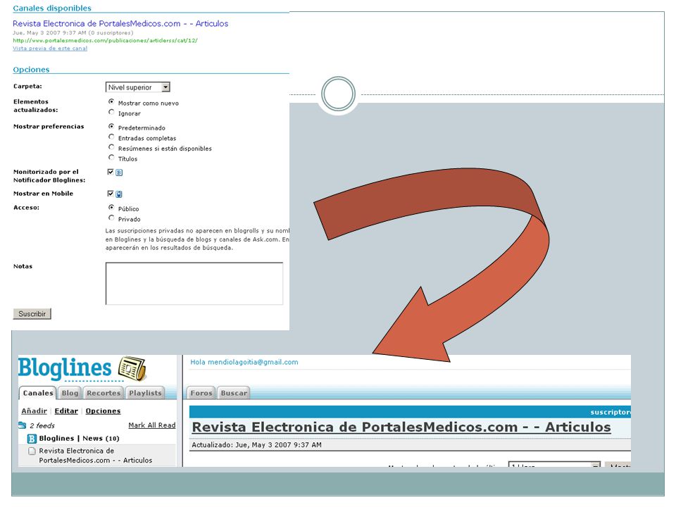
Task: Select the Títulos radio option
Action: pyautogui.click(x=111, y=157)
